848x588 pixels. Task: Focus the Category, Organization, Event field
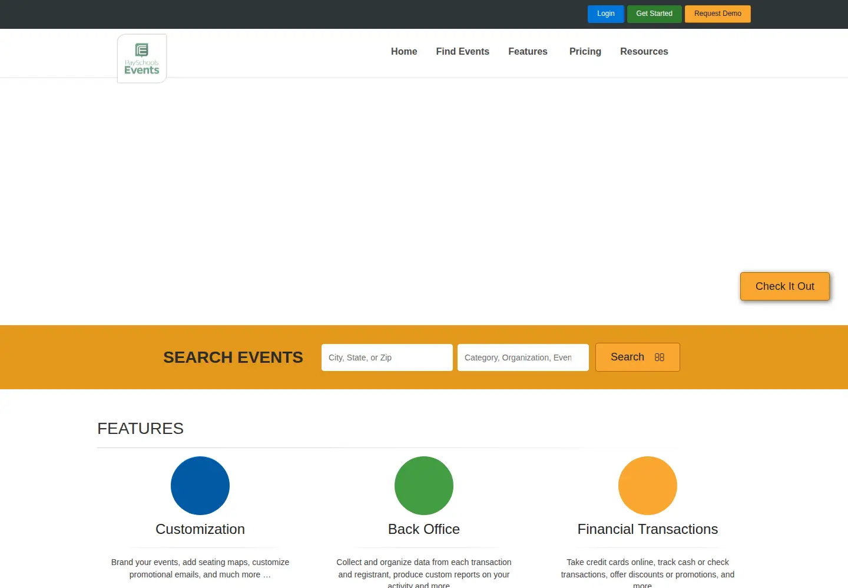point(523,358)
